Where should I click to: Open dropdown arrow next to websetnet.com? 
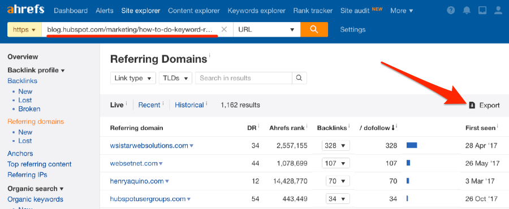tap(161, 164)
